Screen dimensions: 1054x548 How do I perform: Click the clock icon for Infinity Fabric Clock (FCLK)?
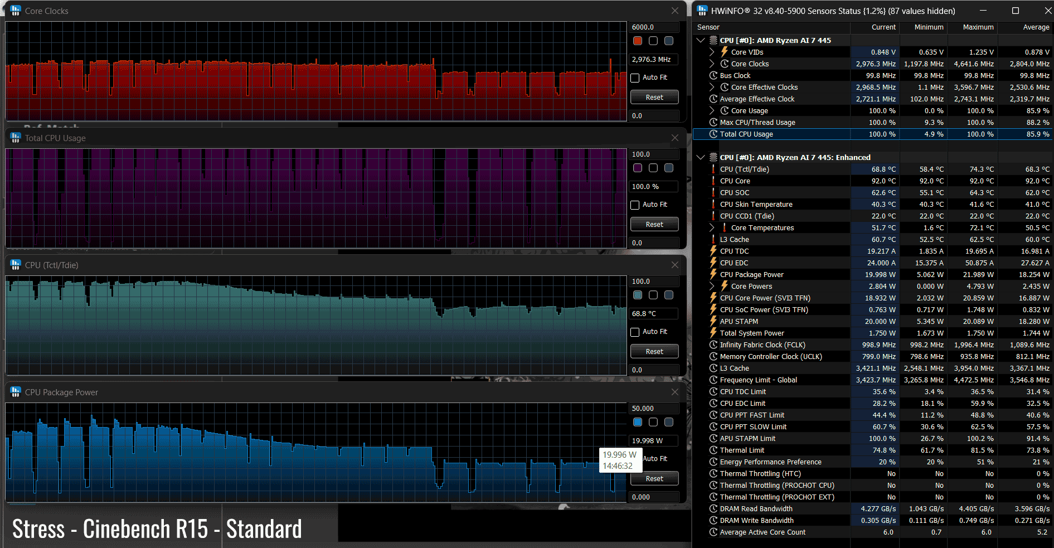point(713,345)
